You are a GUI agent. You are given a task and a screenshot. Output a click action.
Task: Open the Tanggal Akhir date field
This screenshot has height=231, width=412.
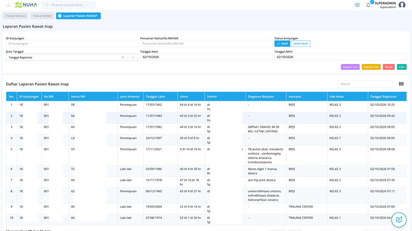pyautogui.click(x=340, y=57)
